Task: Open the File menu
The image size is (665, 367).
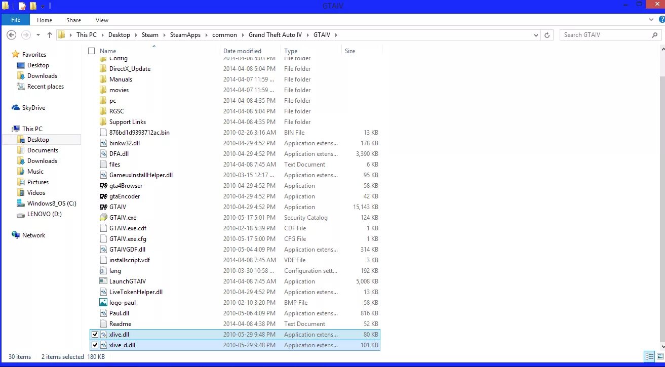Action: pos(16,20)
